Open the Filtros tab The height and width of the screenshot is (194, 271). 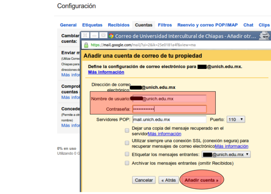coord(165,25)
